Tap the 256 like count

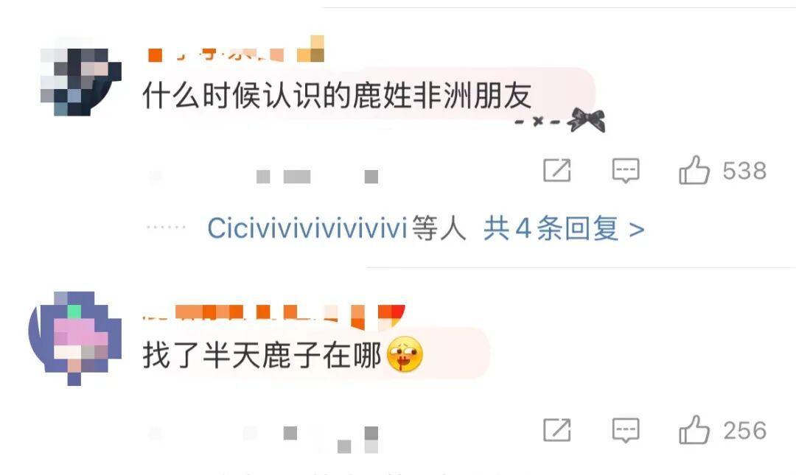pyautogui.click(x=744, y=431)
